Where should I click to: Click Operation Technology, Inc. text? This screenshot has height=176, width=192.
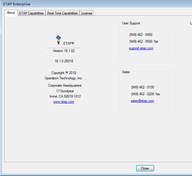(64, 78)
